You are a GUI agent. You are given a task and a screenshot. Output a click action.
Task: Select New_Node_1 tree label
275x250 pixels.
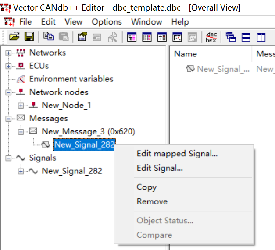(66, 105)
